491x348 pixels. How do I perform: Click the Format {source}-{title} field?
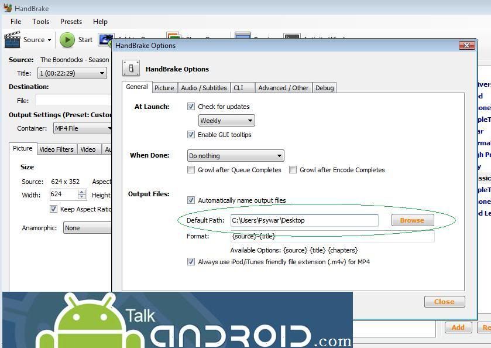(x=332, y=236)
